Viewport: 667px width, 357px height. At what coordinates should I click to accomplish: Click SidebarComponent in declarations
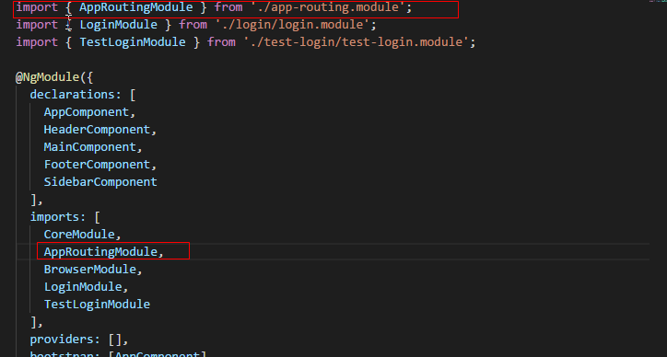pyautogui.click(x=100, y=182)
